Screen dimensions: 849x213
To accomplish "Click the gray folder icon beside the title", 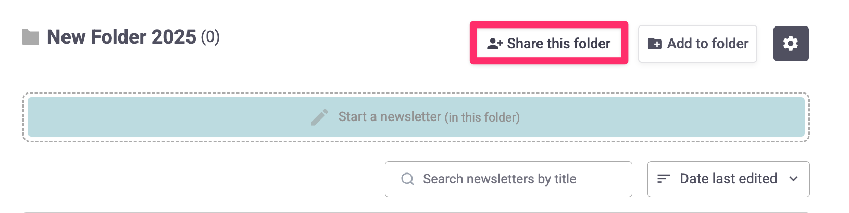I will coord(31,37).
